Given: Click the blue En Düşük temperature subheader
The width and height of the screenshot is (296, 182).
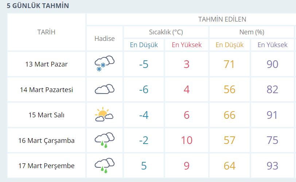Looking at the screenshot, I should click(144, 45).
